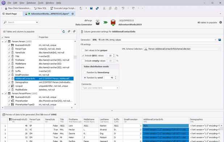
Task: Click the collapse all tables icon
Action: tap(74, 31)
